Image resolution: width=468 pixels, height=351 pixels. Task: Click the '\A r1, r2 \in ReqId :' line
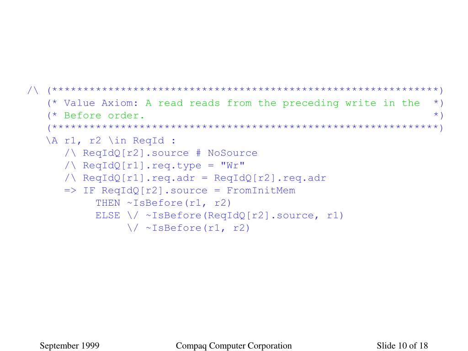click(x=111, y=141)
